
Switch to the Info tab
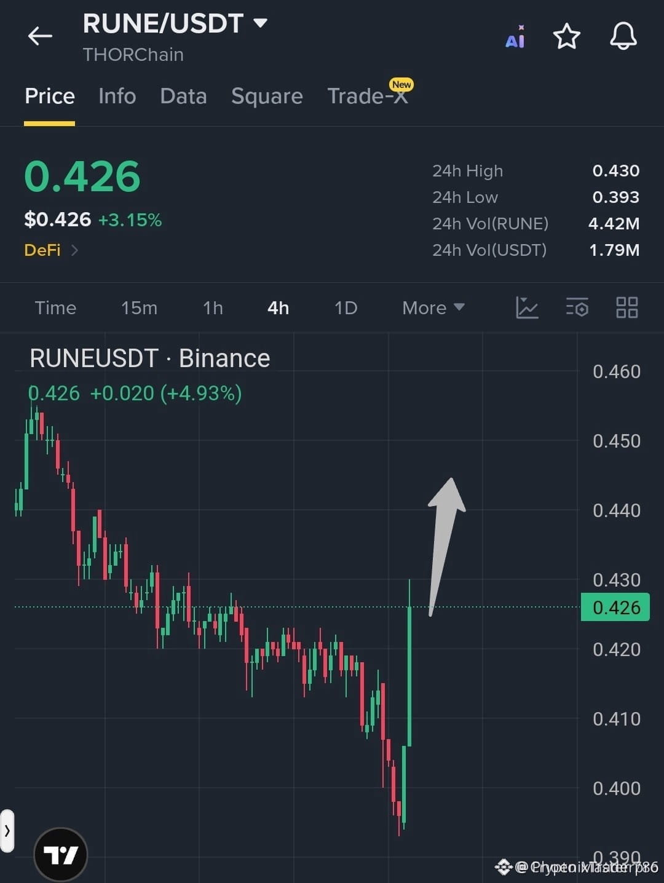coord(117,97)
